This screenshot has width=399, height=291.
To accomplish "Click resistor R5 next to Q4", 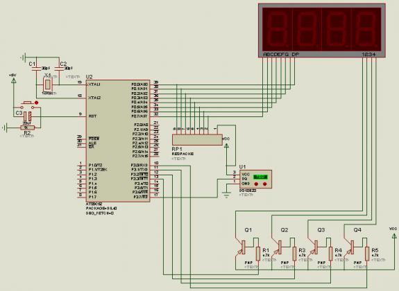I will click(367, 254).
